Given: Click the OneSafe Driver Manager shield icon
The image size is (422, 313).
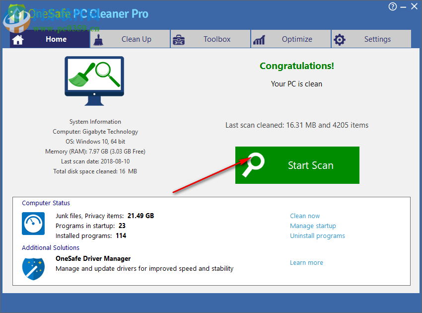Looking at the screenshot, I should point(33,269).
